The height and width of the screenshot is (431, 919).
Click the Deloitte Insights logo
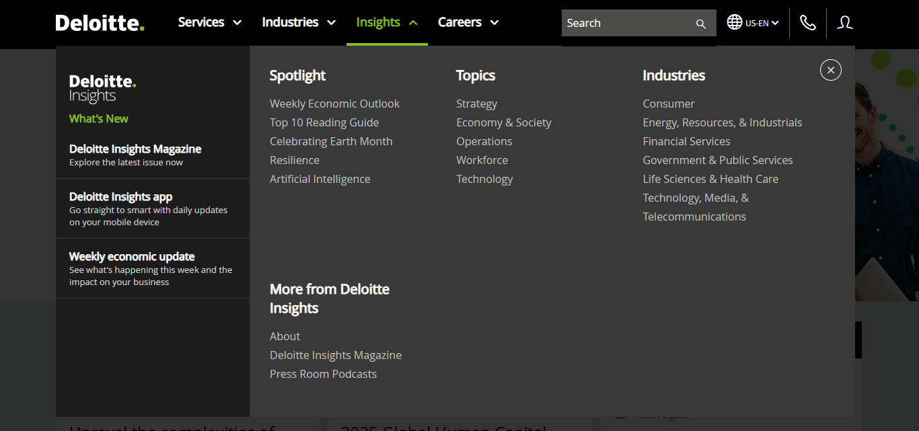102,89
